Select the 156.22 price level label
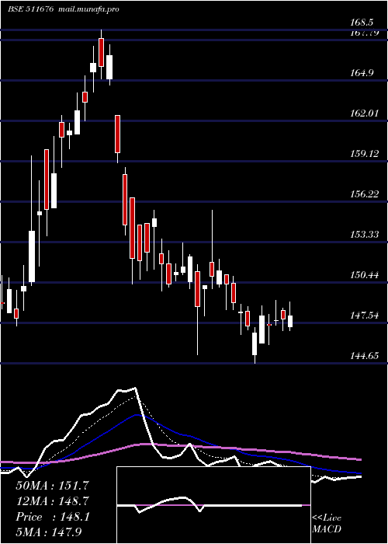The height and width of the screenshot is (544, 388). (x=364, y=194)
